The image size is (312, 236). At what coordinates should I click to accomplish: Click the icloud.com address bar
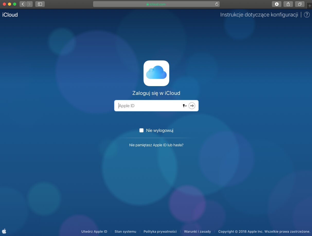coord(156,4)
